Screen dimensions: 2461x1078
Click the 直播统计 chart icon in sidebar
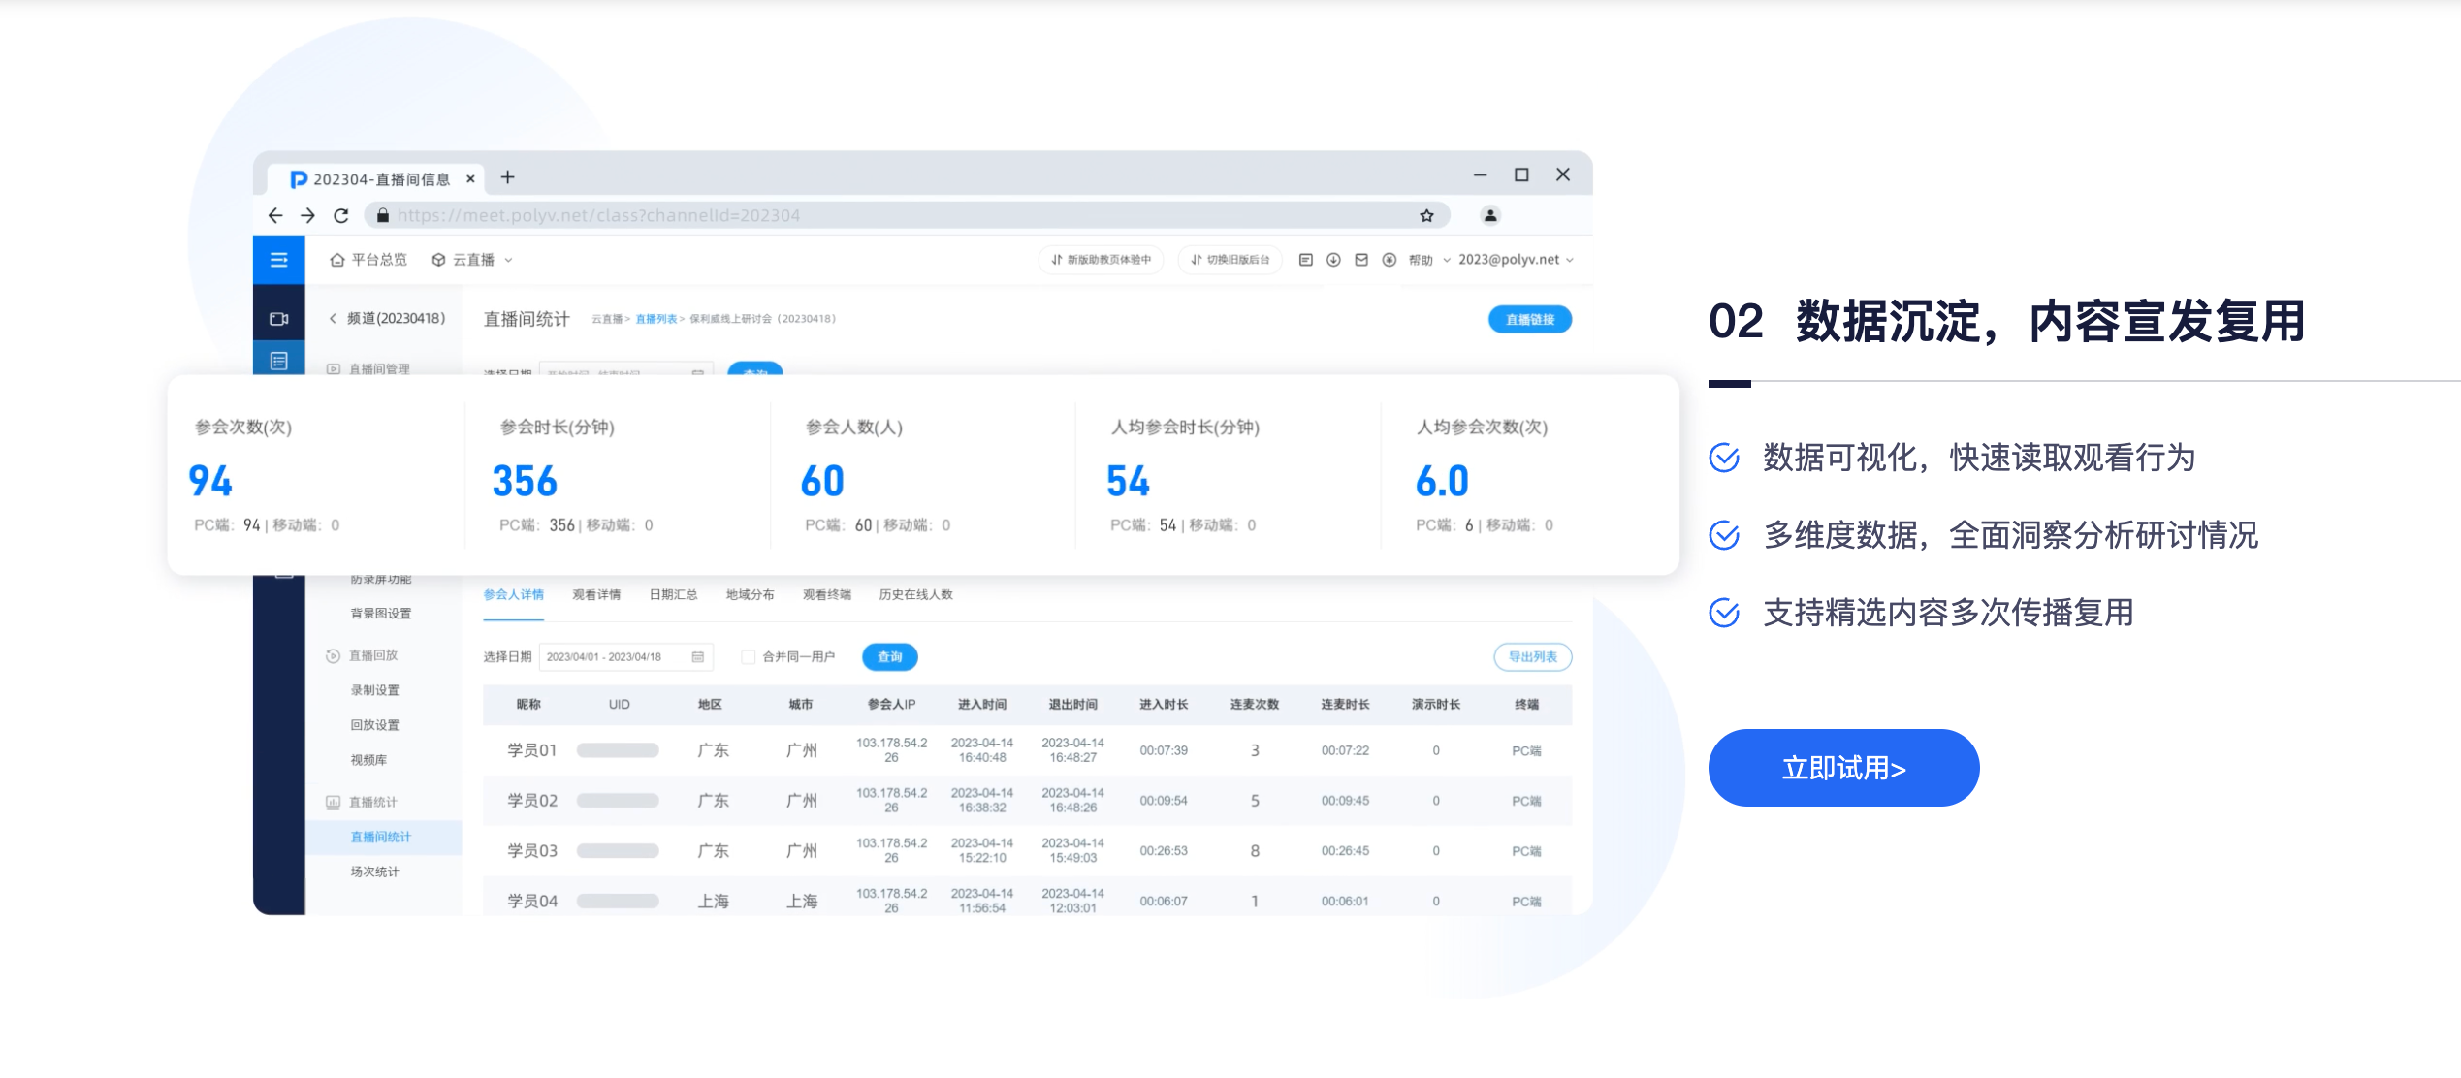[333, 803]
